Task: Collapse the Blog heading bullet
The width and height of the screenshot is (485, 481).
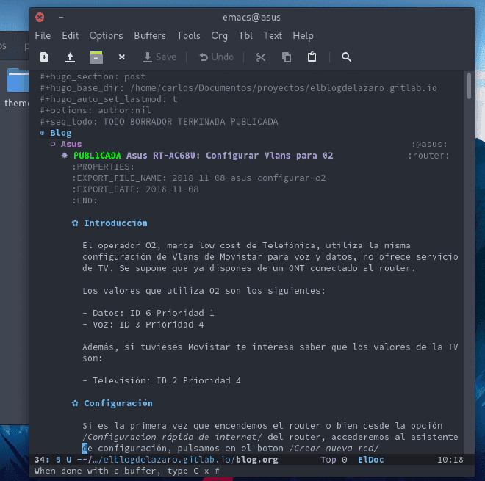Action: 43,133
